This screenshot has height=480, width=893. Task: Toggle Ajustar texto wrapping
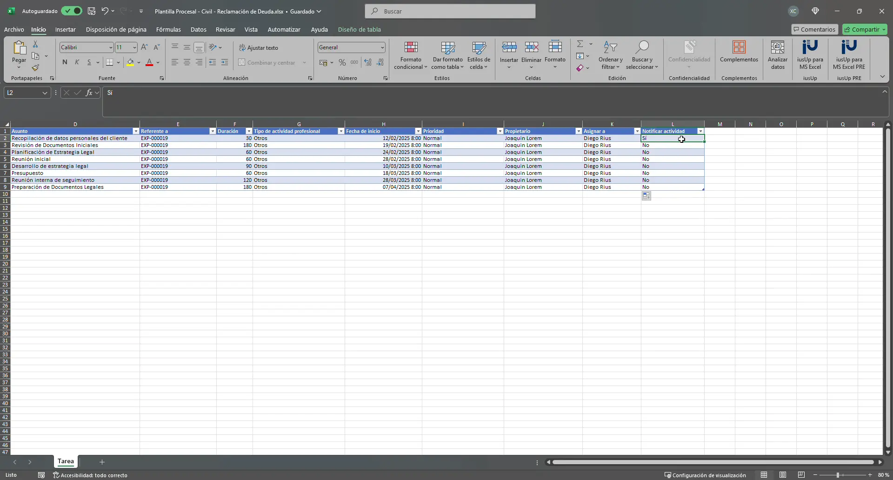259,48
